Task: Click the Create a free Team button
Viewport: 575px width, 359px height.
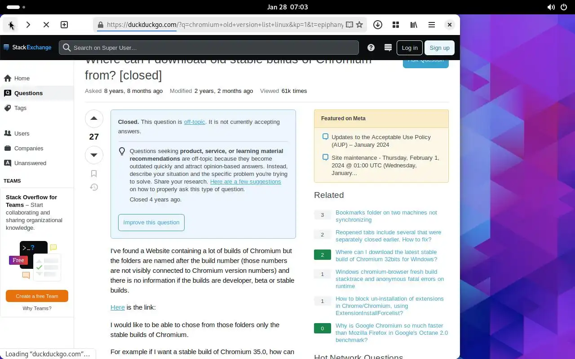Action: tap(37, 296)
